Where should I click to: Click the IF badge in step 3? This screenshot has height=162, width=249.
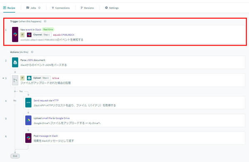[22, 78]
